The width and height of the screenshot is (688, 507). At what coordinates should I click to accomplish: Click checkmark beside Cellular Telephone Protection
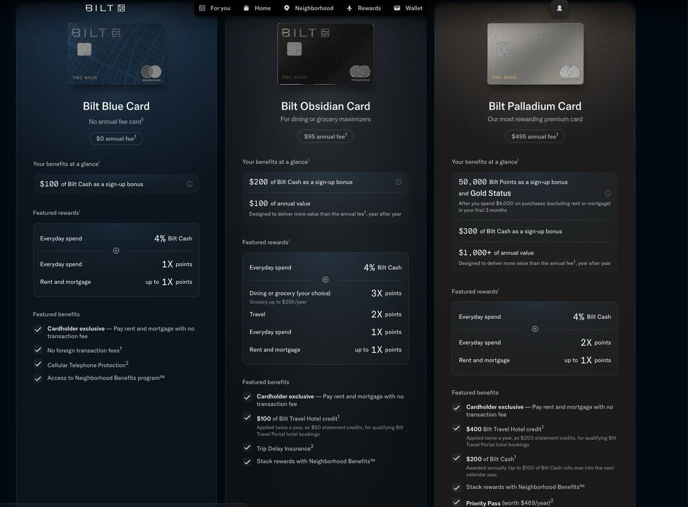[38, 364]
